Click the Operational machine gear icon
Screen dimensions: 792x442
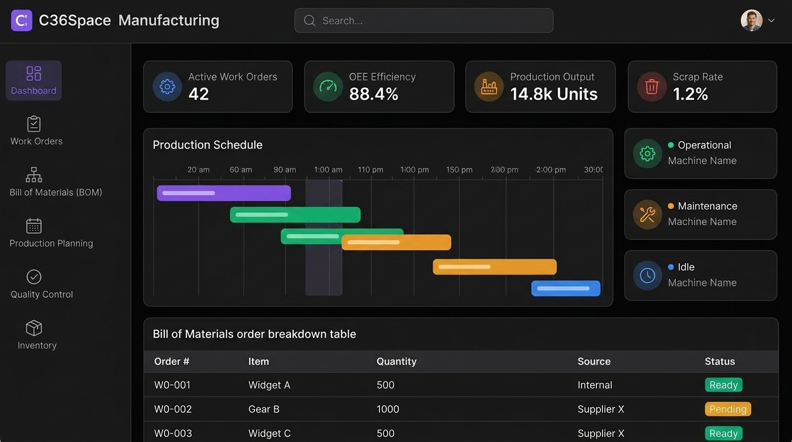[x=648, y=154]
